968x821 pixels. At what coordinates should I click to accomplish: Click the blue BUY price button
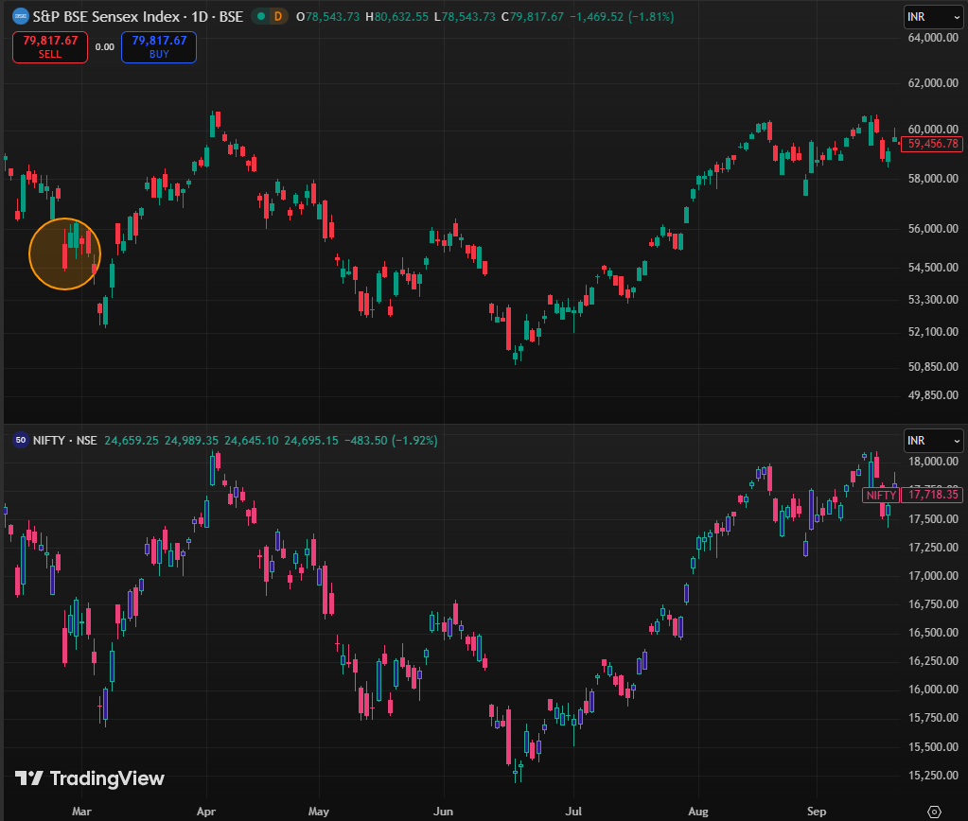point(158,46)
